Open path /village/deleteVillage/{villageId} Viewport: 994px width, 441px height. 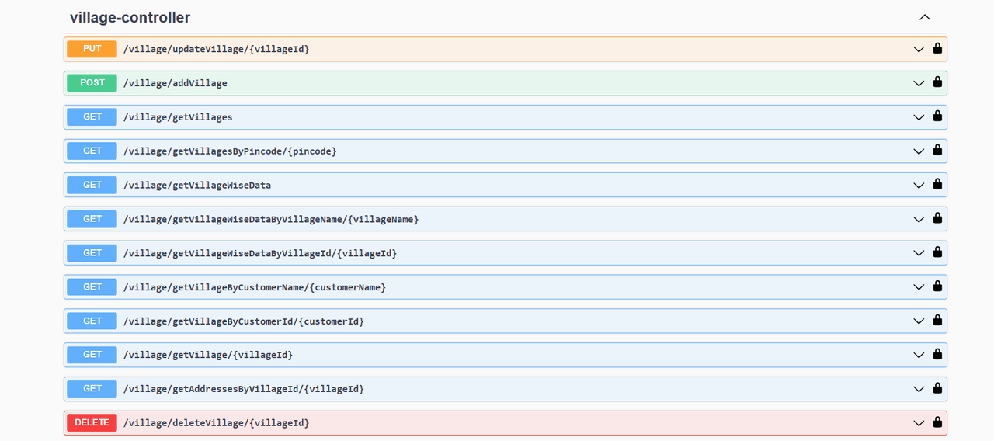click(217, 423)
